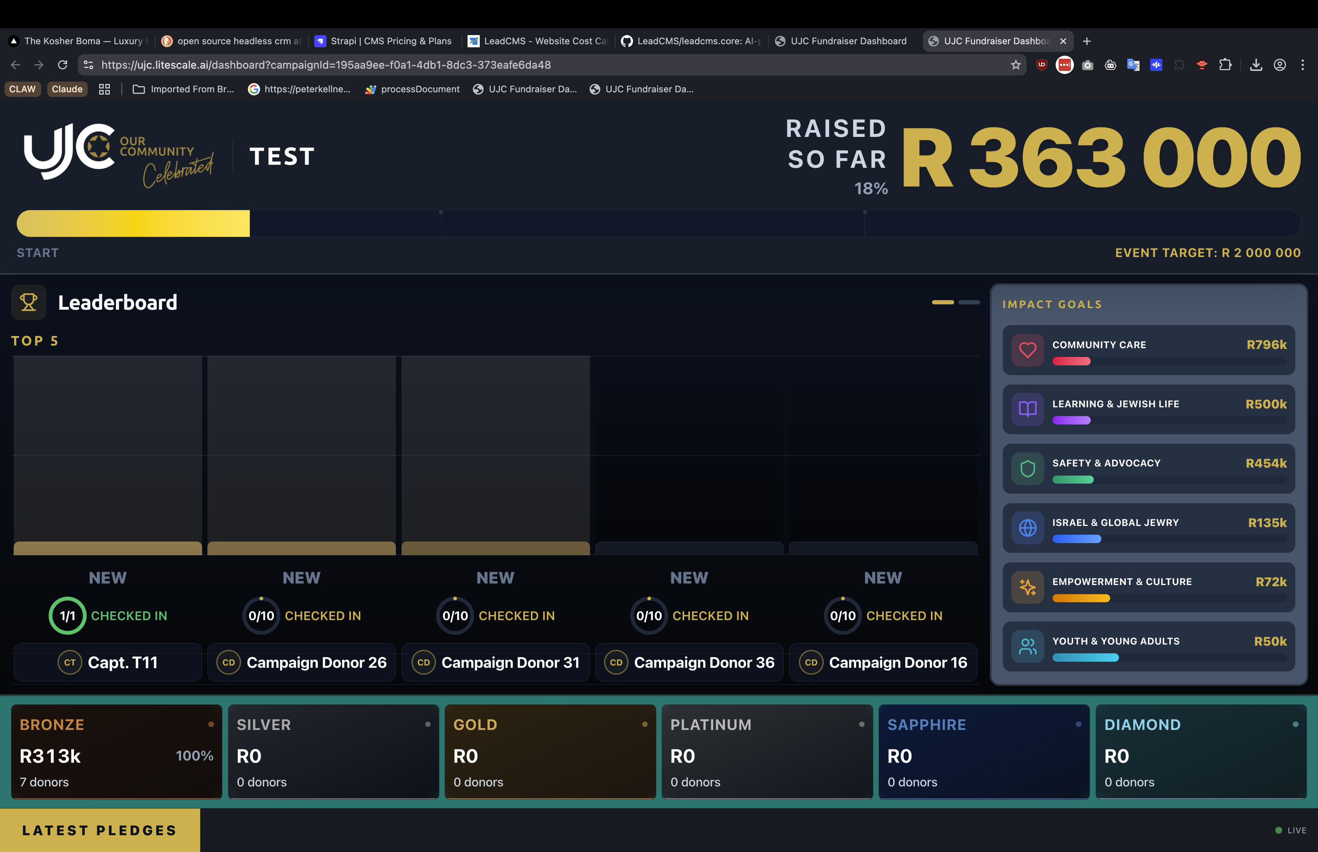
Task: Click the Leaderboard trophy icon
Action: click(29, 302)
